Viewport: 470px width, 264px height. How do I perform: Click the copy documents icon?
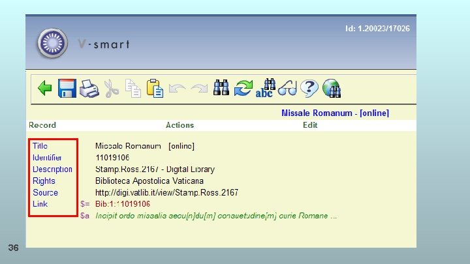point(133,89)
